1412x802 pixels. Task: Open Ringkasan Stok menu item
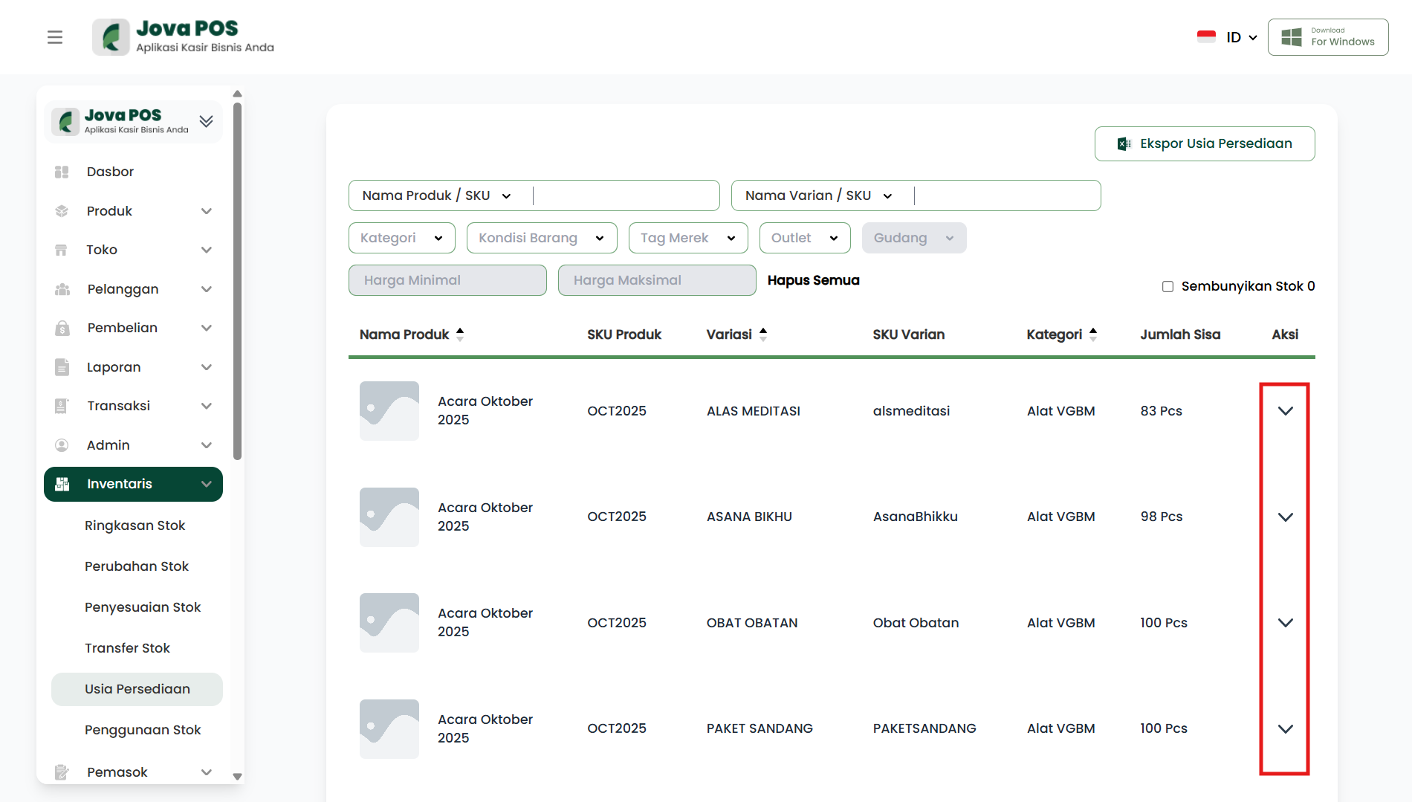[x=135, y=525]
